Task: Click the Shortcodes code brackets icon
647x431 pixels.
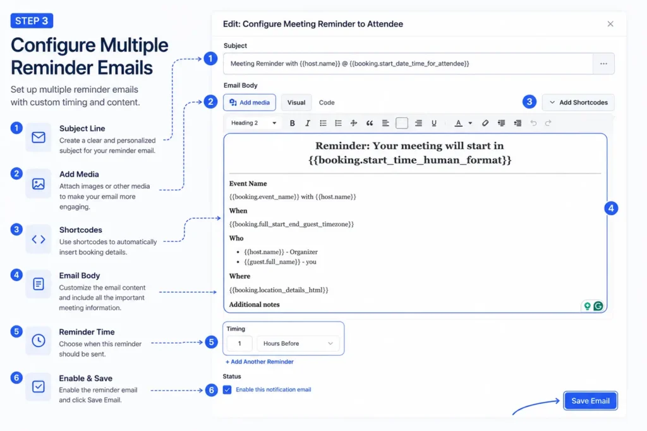Action: pyautogui.click(x=39, y=239)
